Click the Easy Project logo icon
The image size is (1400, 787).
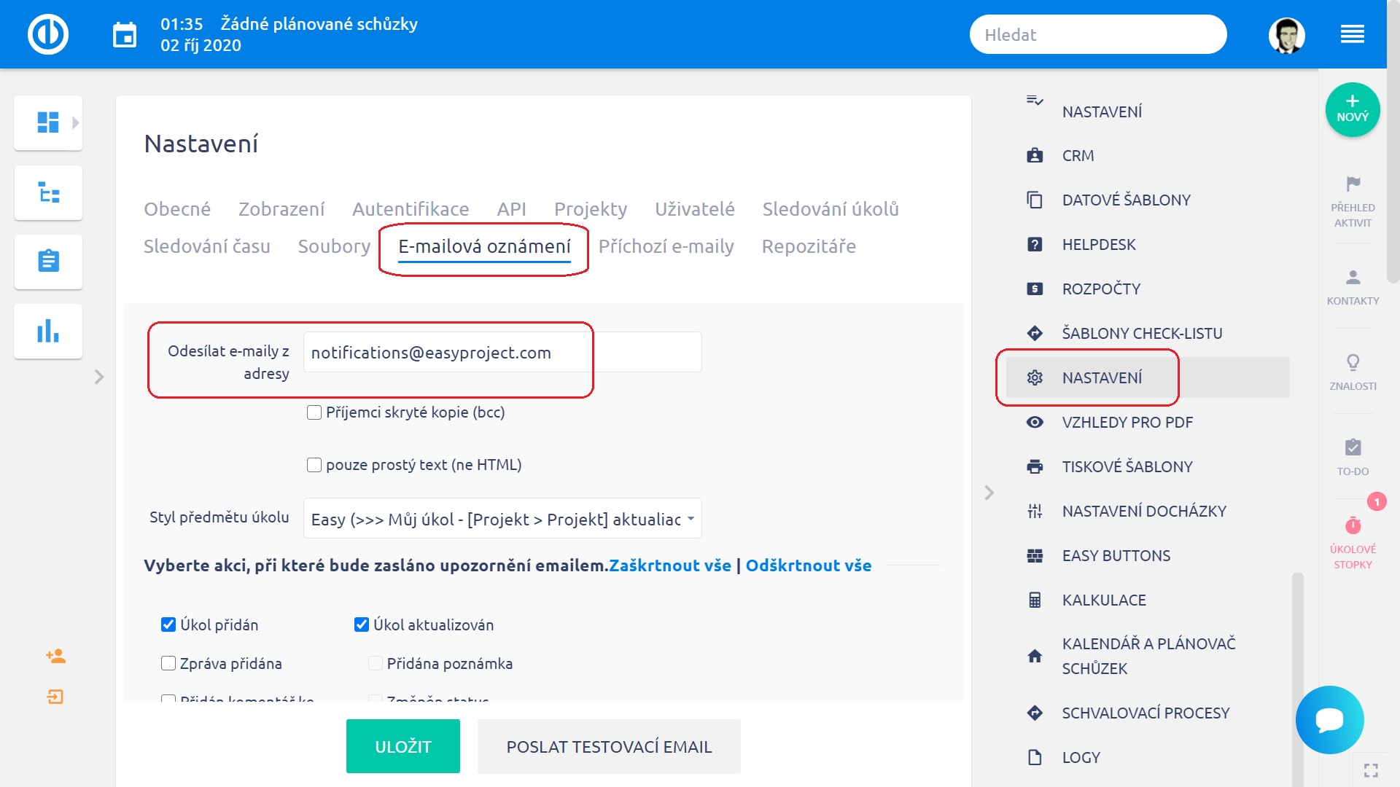coord(48,34)
